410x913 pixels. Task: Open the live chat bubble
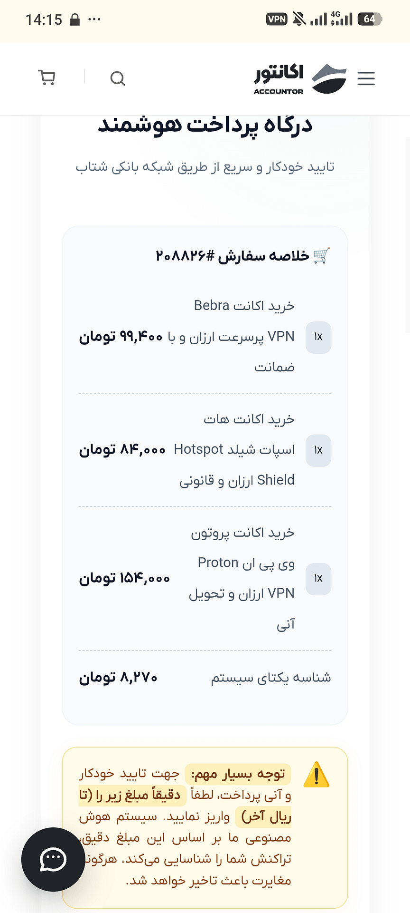53,859
